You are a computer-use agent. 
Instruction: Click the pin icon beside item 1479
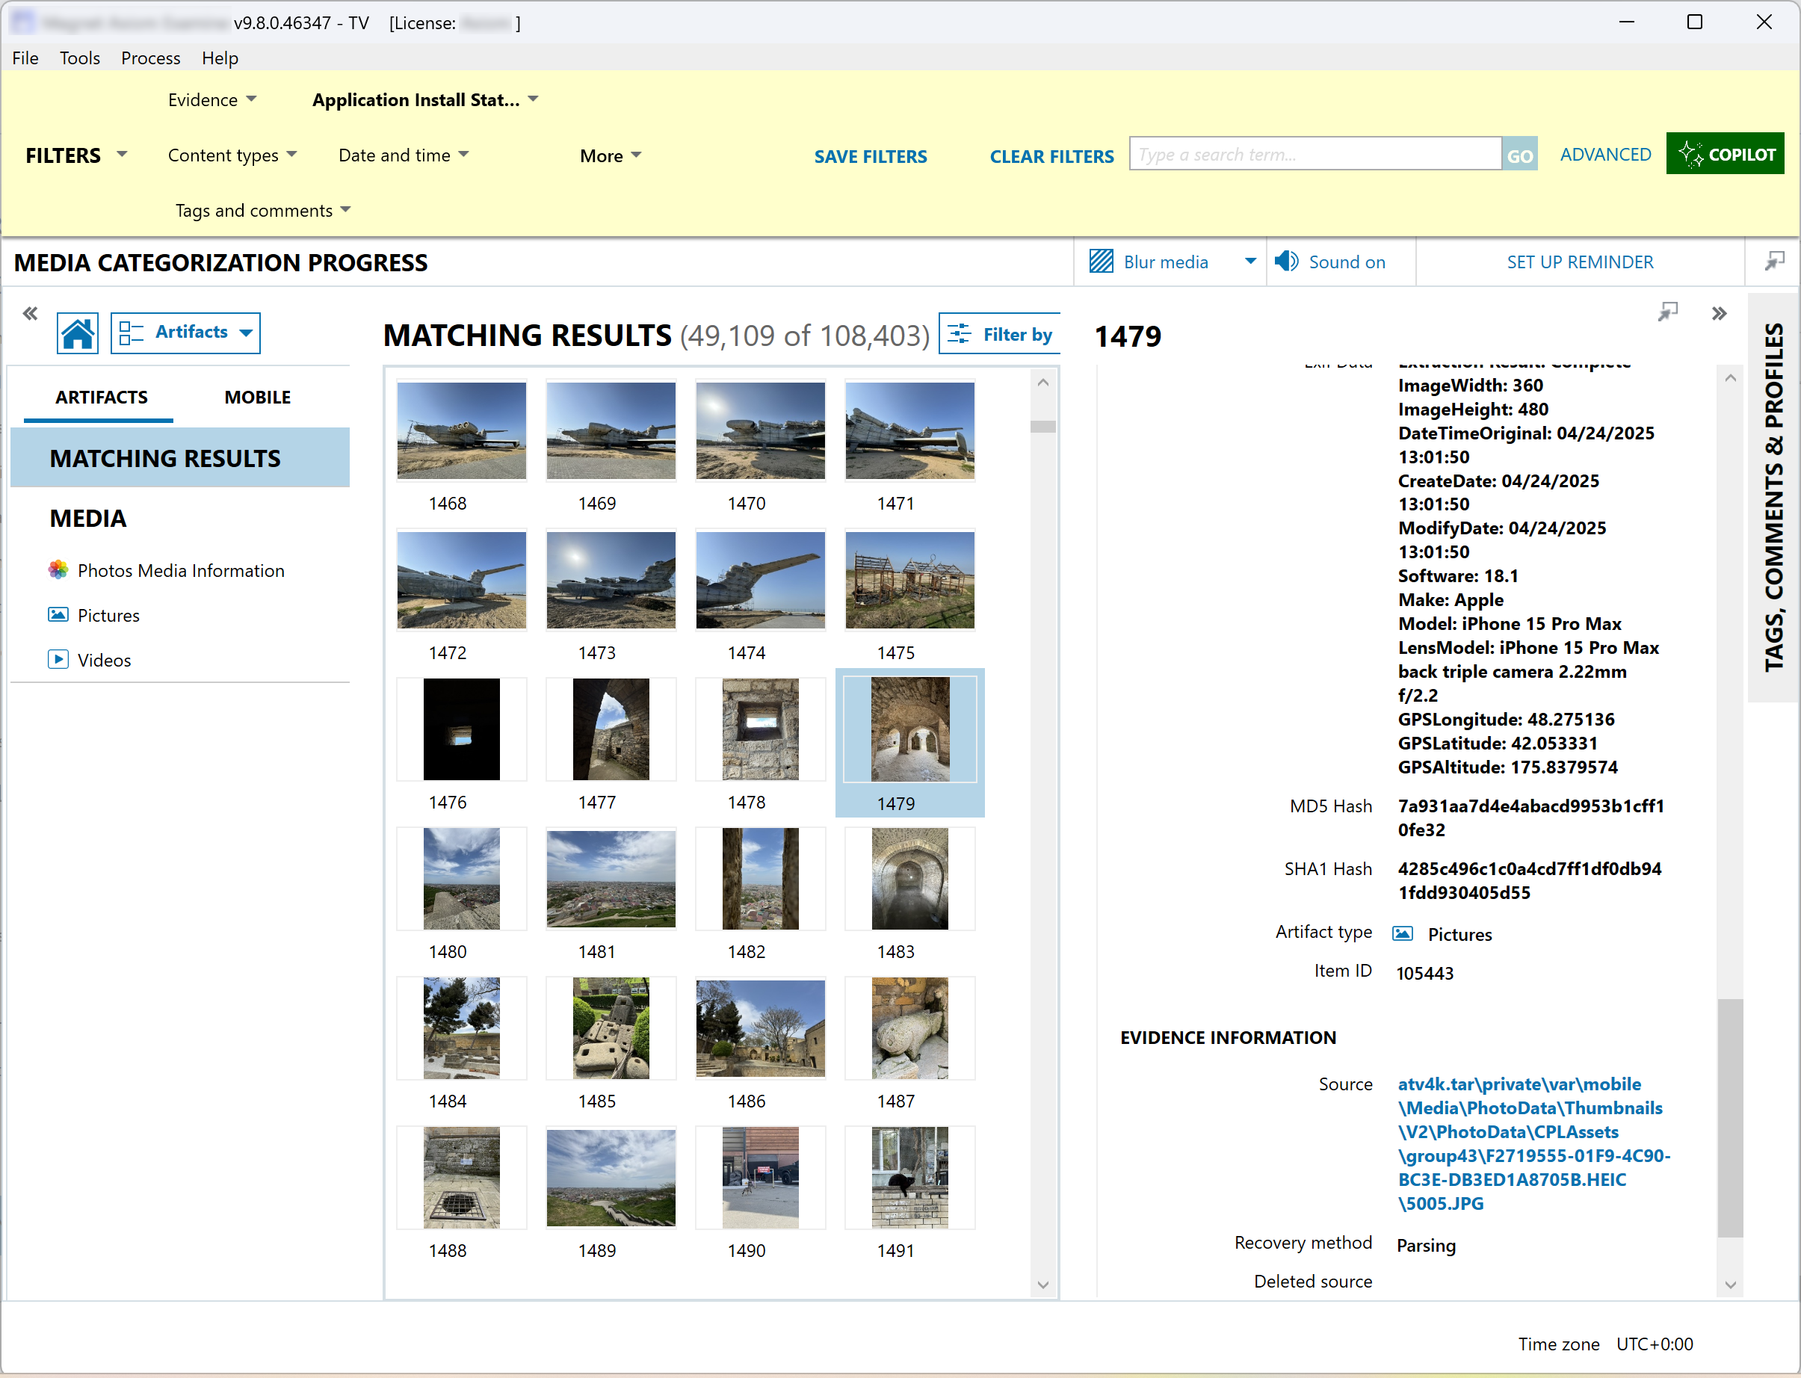pyautogui.click(x=1667, y=312)
